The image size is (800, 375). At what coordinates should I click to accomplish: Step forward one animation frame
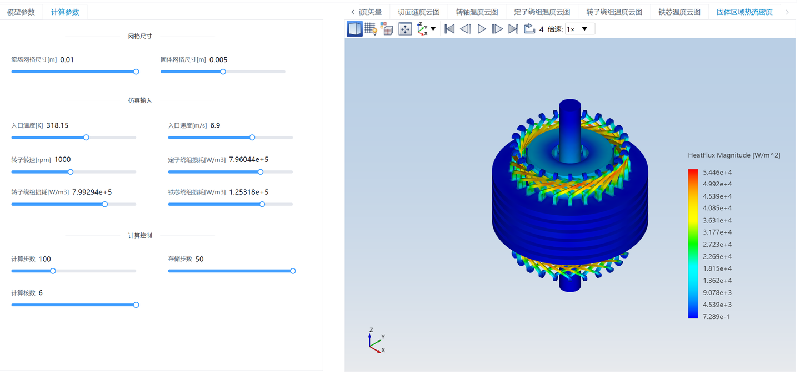click(497, 29)
